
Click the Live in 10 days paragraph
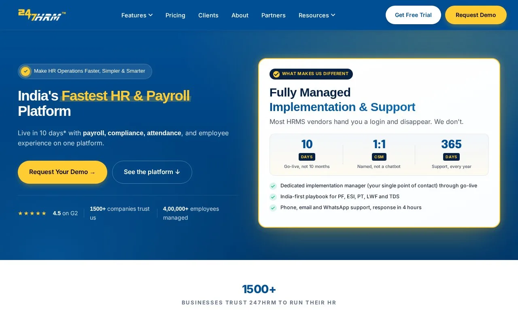(x=123, y=138)
